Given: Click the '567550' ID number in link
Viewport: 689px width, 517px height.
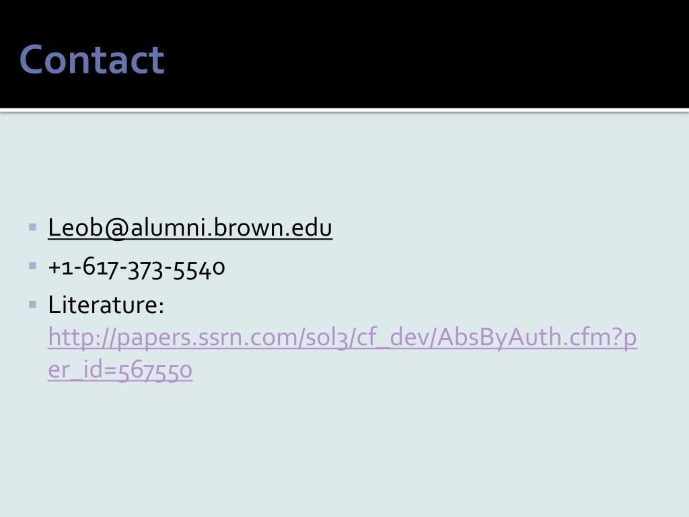Looking at the screenshot, I should [155, 371].
